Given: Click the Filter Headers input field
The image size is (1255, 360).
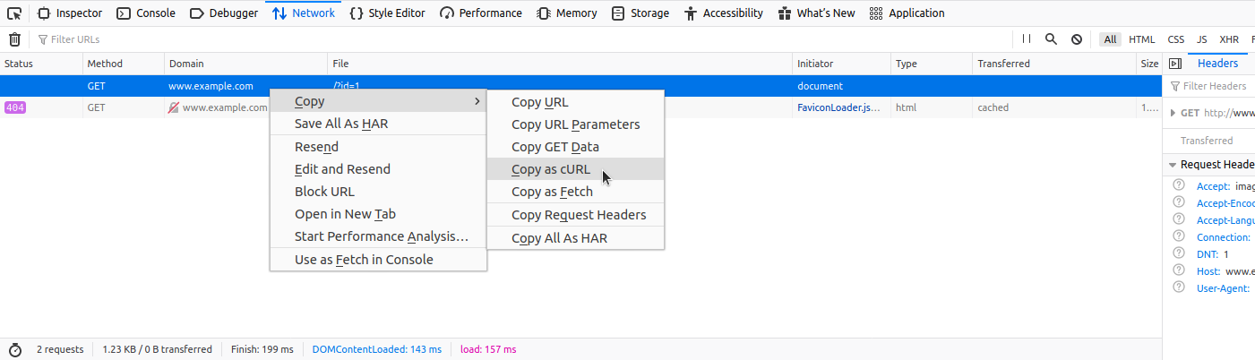Looking at the screenshot, I should (1215, 86).
